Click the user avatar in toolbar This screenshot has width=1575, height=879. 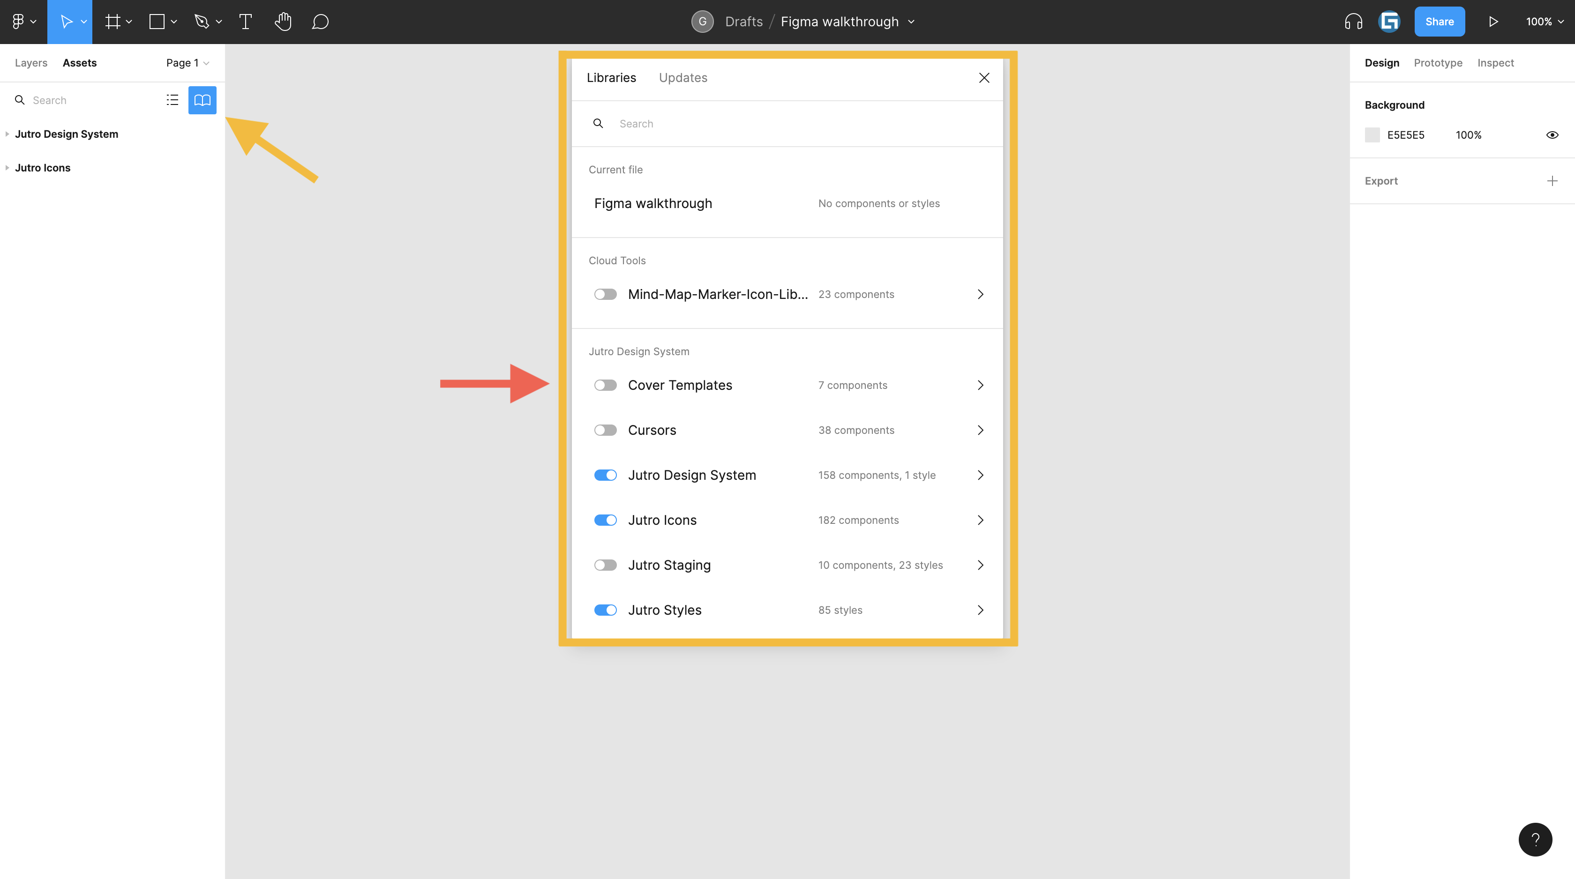1389,22
